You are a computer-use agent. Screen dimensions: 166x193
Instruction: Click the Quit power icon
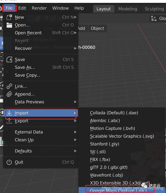(x=9, y=162)
